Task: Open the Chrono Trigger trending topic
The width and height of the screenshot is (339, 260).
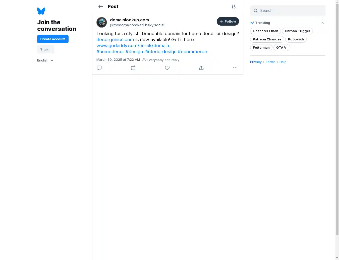Action: coord(297,31)
